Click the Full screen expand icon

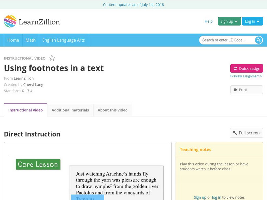(235, 133)
